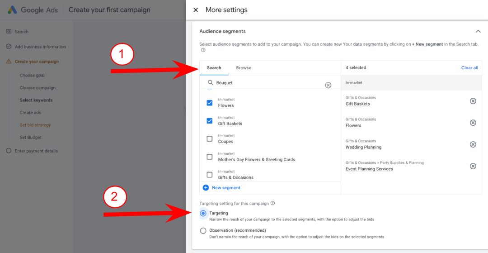Switch to the Search tab

(214, 67)
